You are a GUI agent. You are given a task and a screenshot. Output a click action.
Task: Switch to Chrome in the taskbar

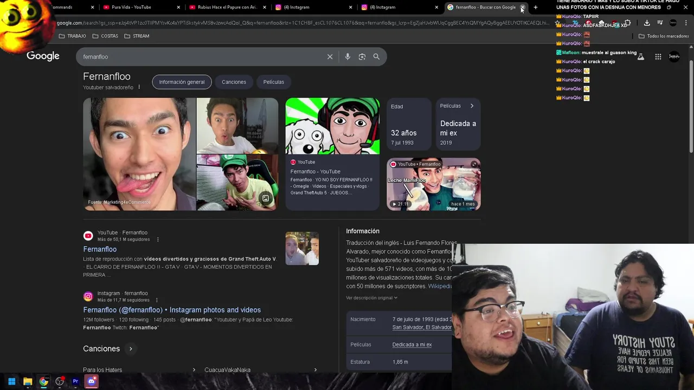click(x=43, y=381)
